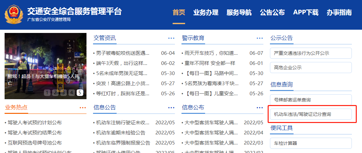Open the 业务办理 navigation menu
This screenshot has width=362, height=153.
206,13
